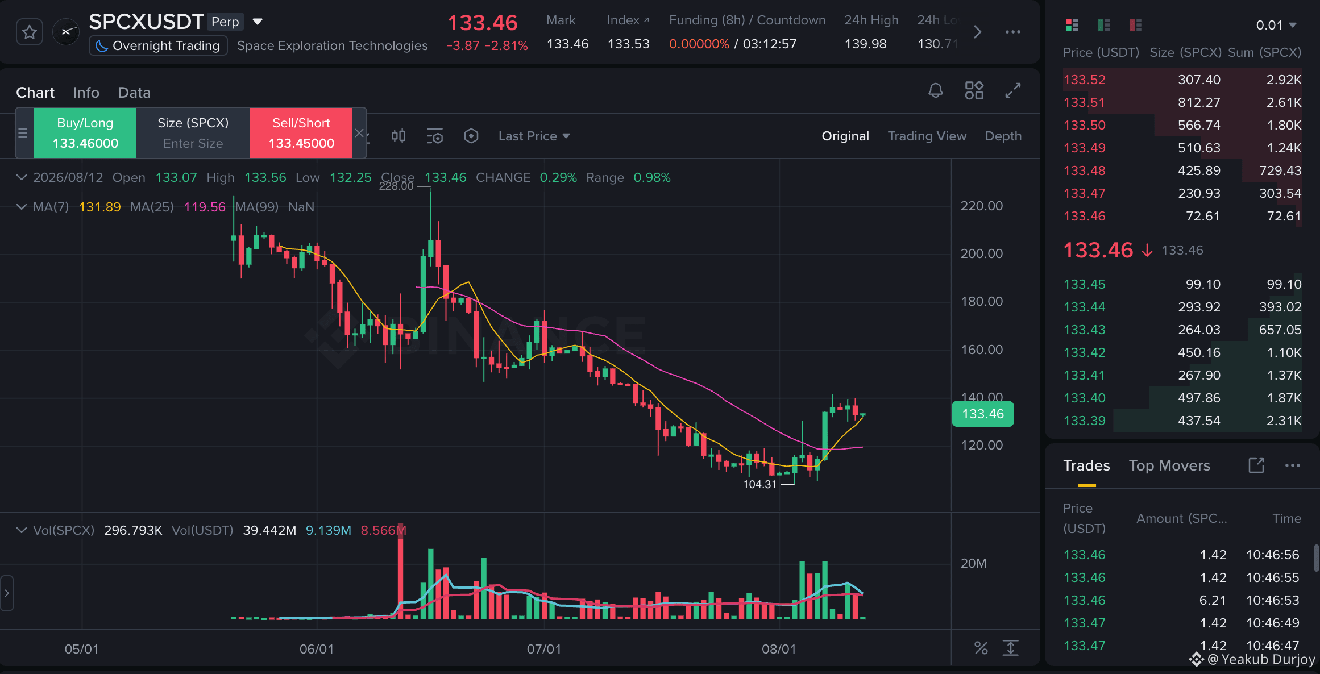
Task: Add SPCXUSDT to favorites with star icon
Action: pyautogui.click(x=30, y=32)
